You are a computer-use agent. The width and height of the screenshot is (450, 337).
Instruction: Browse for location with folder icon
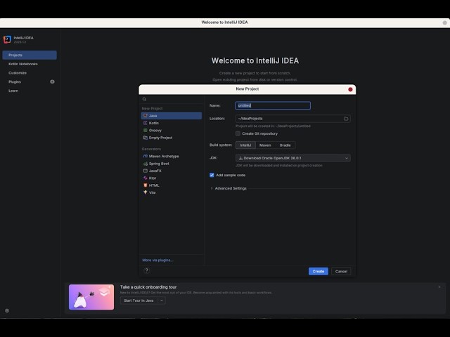(x=346, y=119)
